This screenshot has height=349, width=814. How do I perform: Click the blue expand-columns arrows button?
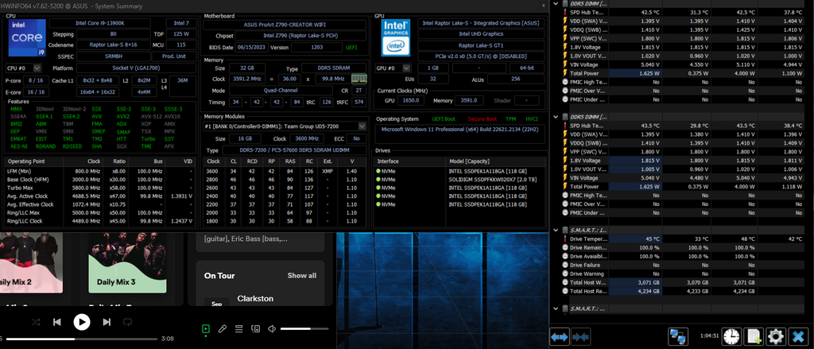560,336
